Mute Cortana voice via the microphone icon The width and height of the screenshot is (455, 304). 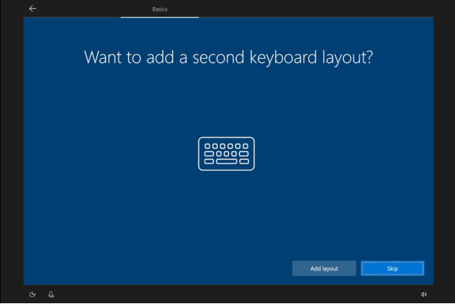point(51,294)
